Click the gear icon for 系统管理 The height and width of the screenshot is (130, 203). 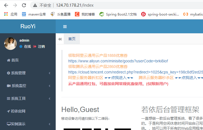8,73
